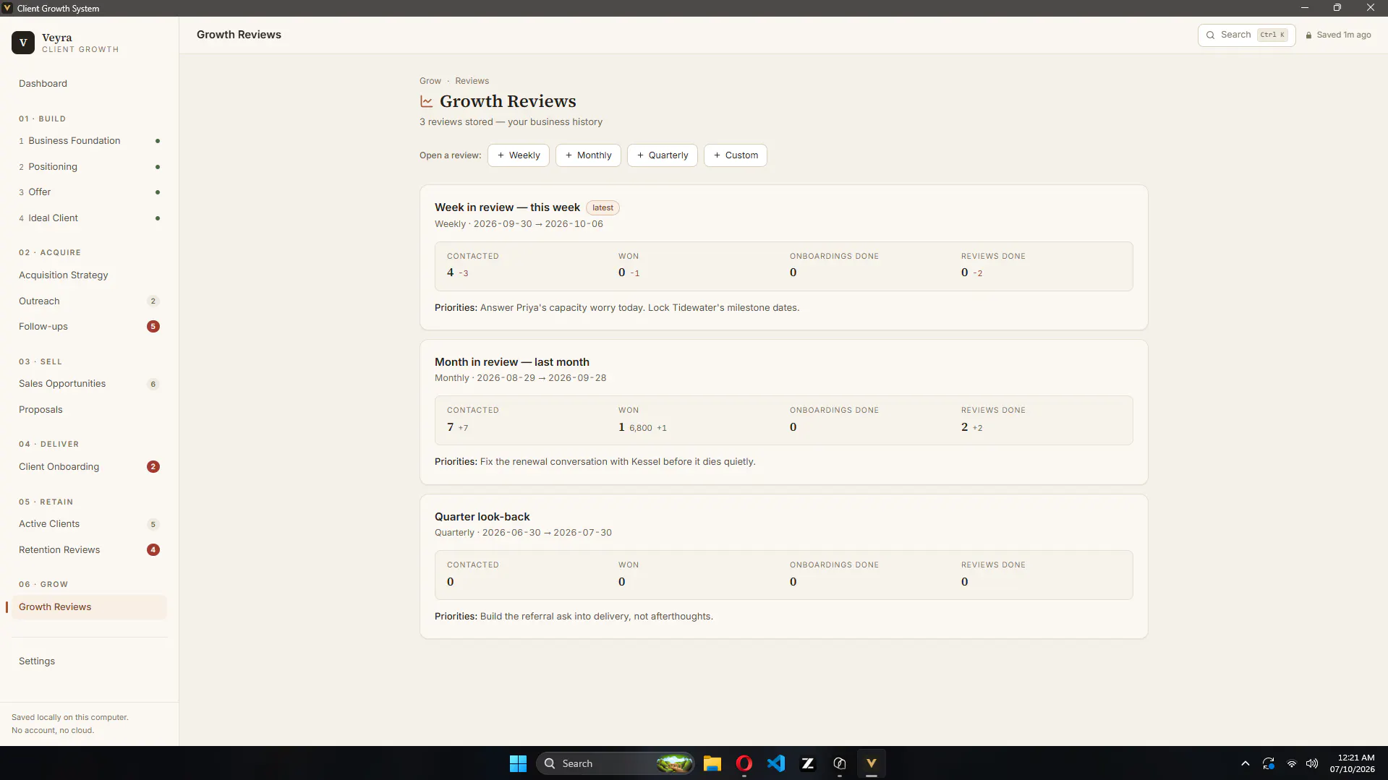1388x780 pixels.
Task: Start a new Monthly review
Action: tap(588, 155)
